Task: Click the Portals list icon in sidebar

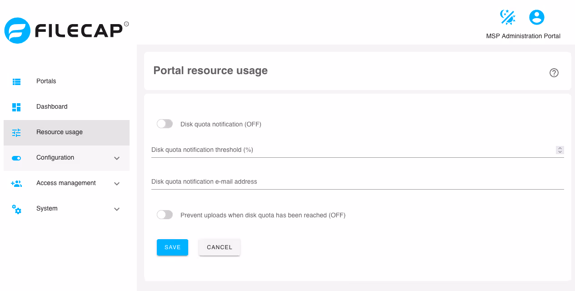Action: tap(16, 82)
